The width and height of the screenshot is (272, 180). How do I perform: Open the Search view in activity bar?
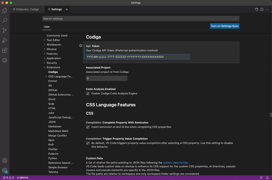point(5,20)
